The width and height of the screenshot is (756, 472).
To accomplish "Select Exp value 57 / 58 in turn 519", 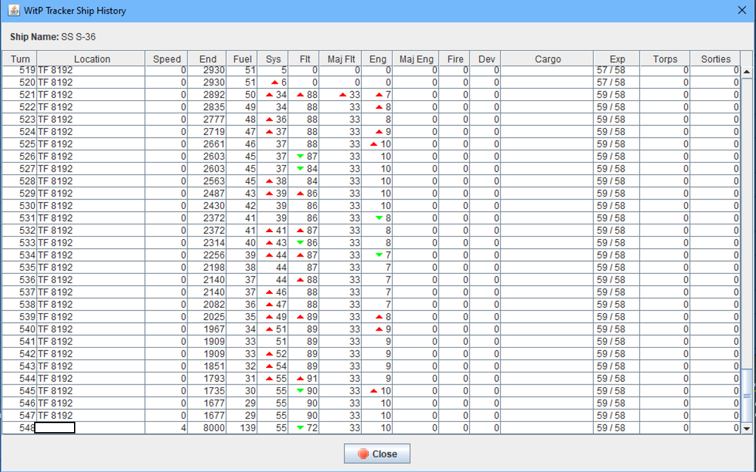I will [x=617, y=70].
